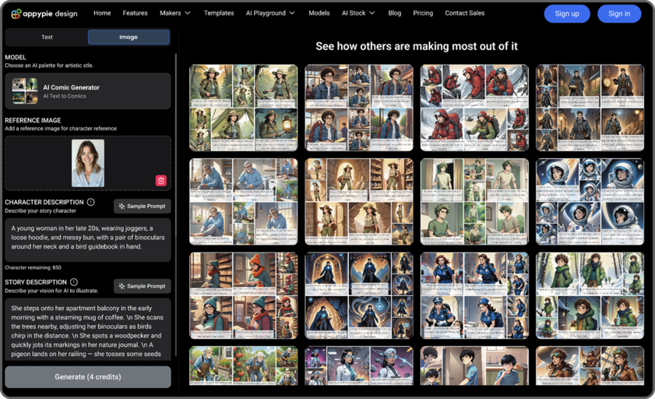The height and width of the screenshot is (399, 655).
Task: Open the Pricing page
Action: 423,13
